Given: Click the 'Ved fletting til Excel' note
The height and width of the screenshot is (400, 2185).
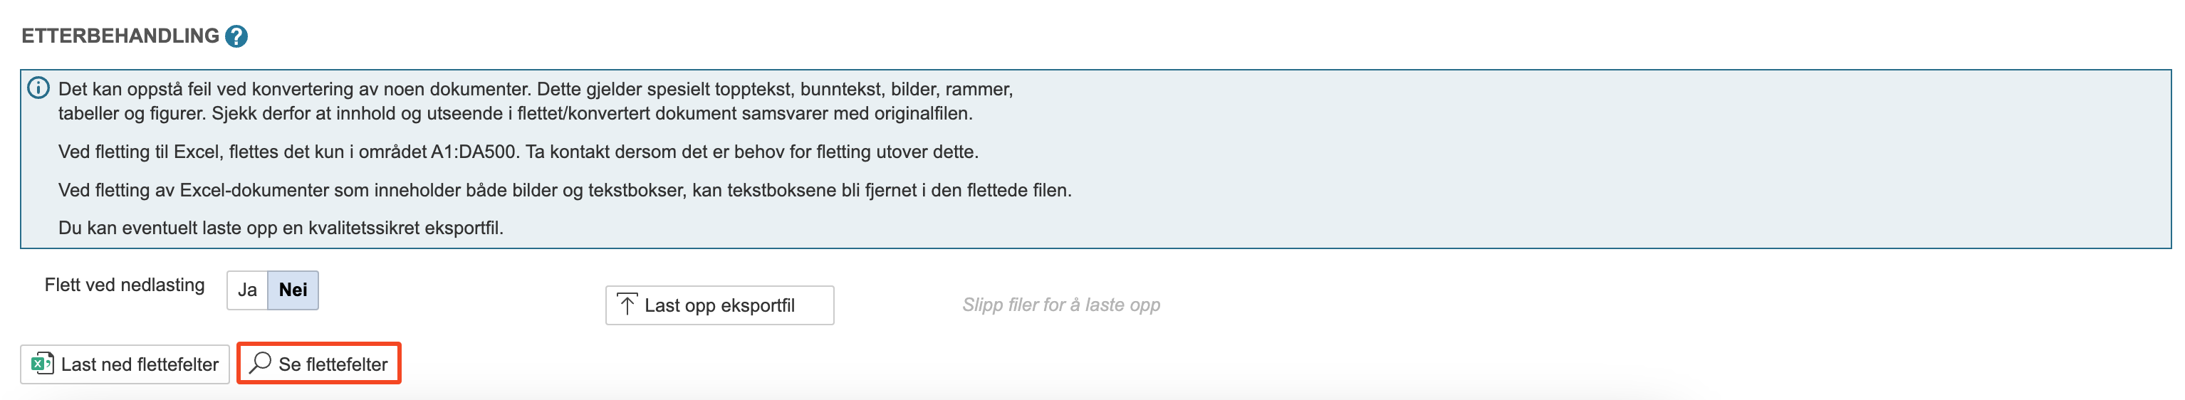Looking at the screenshot, I should click(518, 152).
